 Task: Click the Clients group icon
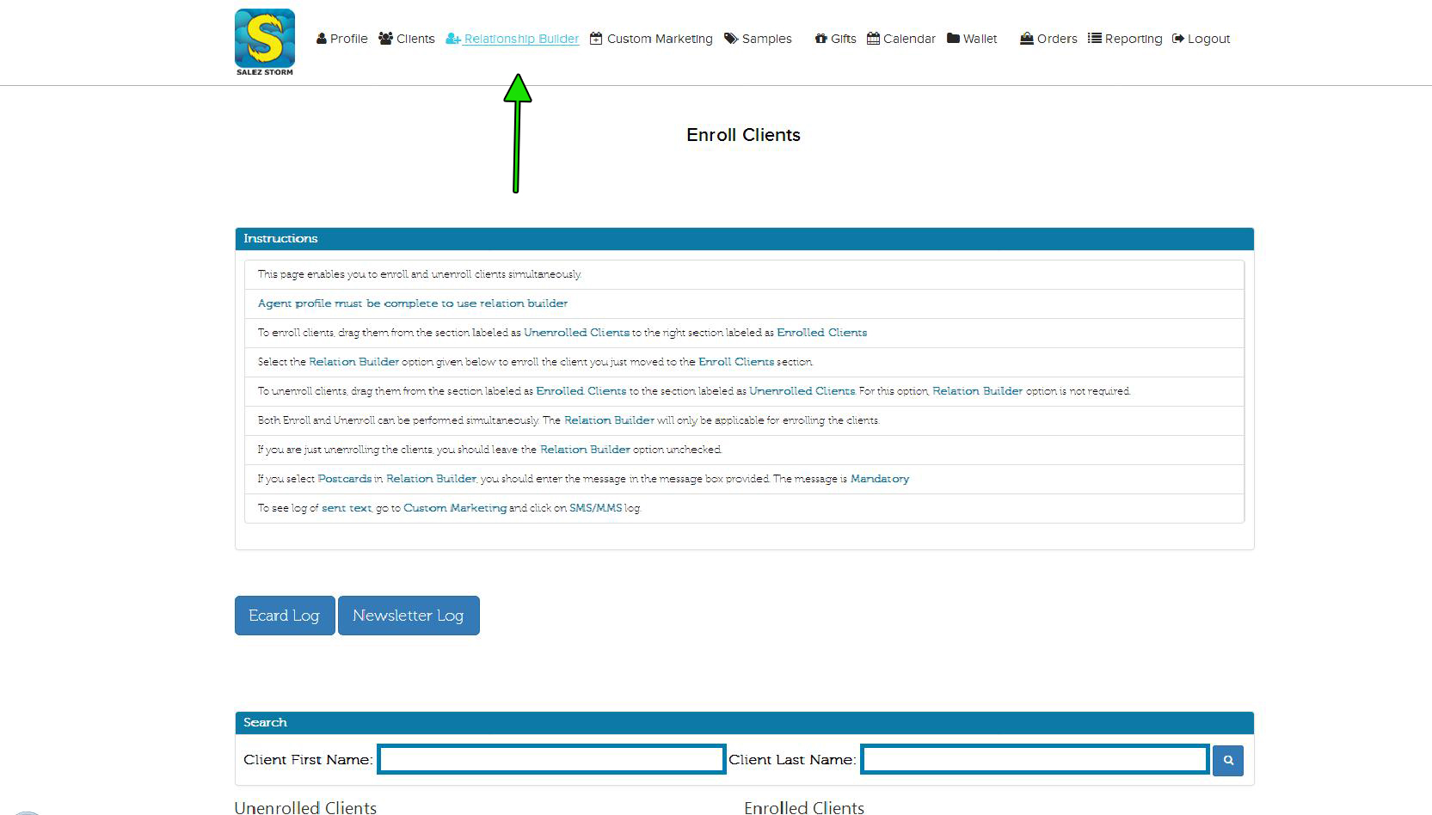click(x=386, y=39)
